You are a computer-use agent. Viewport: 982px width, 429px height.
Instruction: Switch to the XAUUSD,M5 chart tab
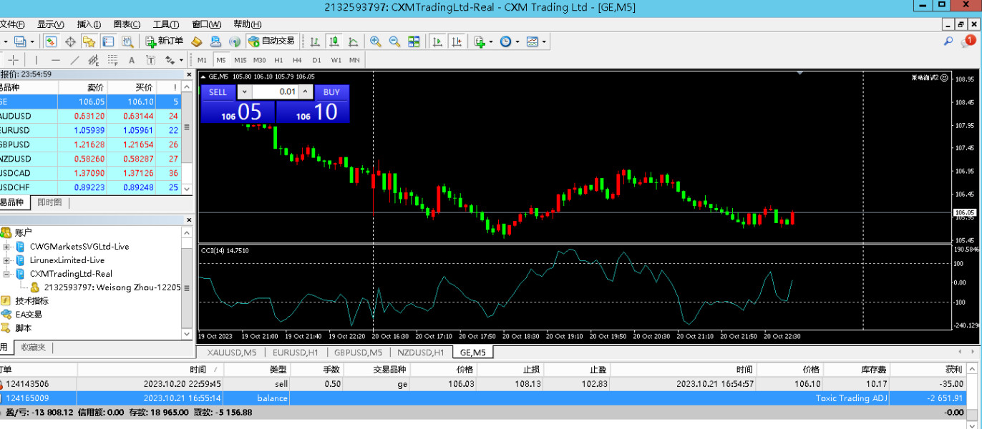point(231,352)
